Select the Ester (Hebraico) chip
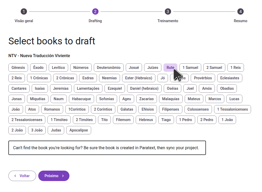262x192 pixels. click(139, 78)
